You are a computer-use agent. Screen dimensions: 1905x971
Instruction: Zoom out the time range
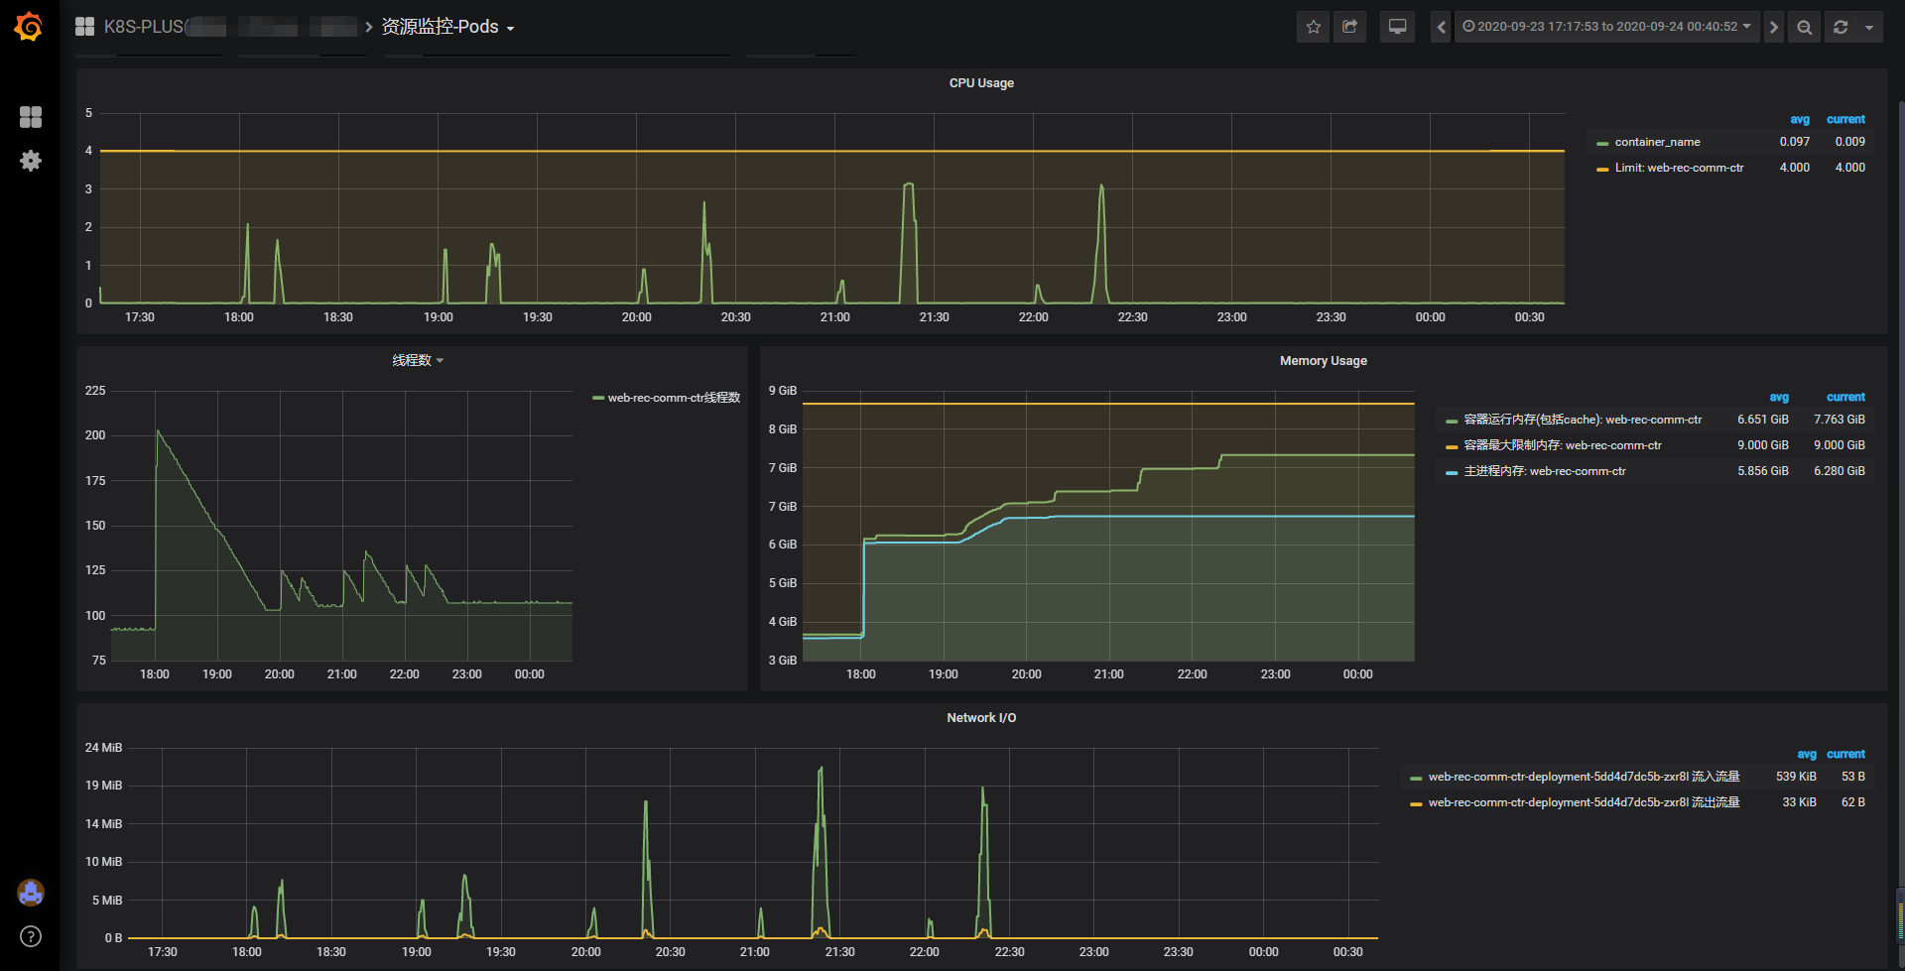pyautogui.click(x=1805, y=27)
